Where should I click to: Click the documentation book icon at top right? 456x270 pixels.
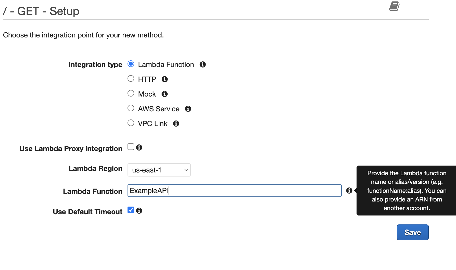tap(394, 6)
